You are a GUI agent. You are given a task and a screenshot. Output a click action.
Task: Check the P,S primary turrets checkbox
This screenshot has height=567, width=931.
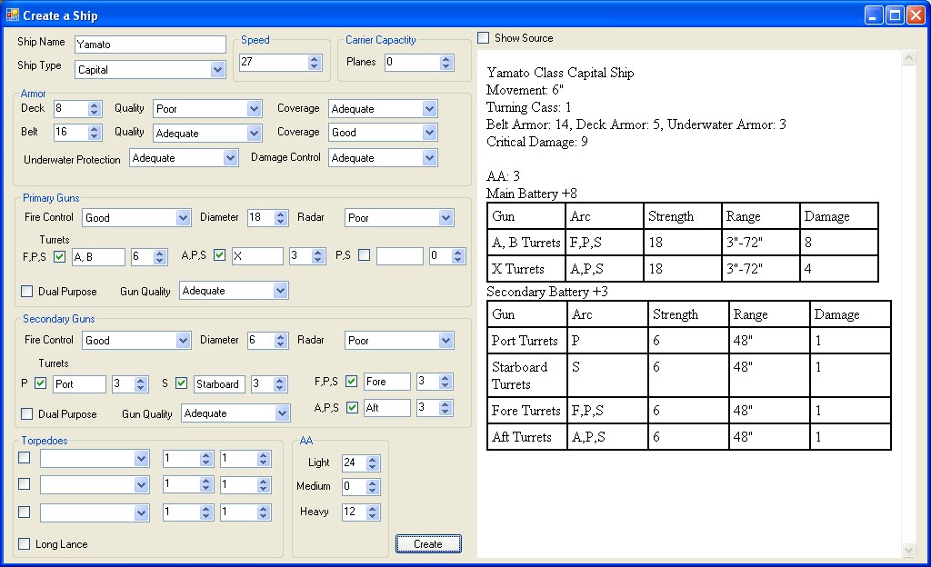(x=365, y=255)
